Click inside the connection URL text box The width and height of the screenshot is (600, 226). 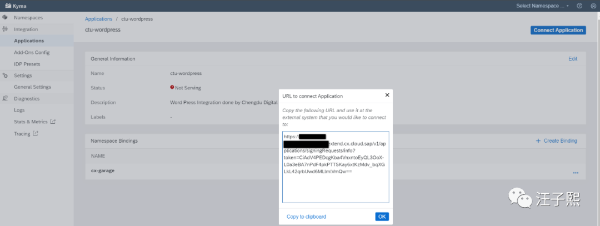336,167
